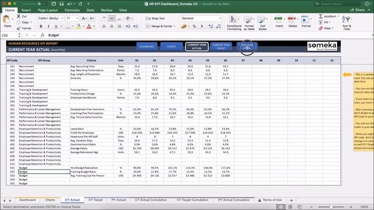Click the CURRENT YEAR TARGET button
This screenshot has width=374, height=210.
tap(221, 47)
